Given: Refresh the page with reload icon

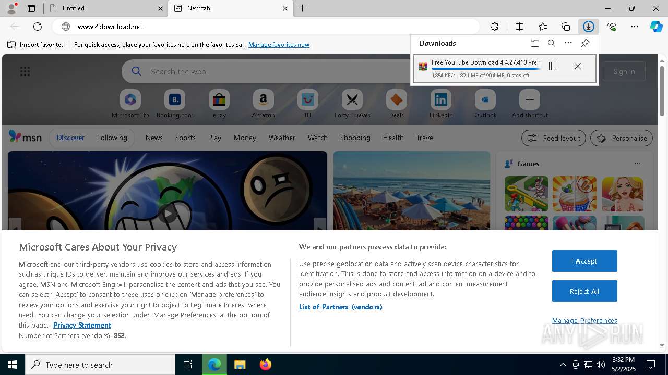Looking at the screenshot, I should pos(38,27).
